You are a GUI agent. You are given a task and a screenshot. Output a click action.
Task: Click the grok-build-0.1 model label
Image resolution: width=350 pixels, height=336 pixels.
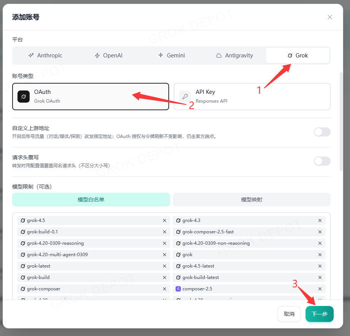[x=43, y=232]
